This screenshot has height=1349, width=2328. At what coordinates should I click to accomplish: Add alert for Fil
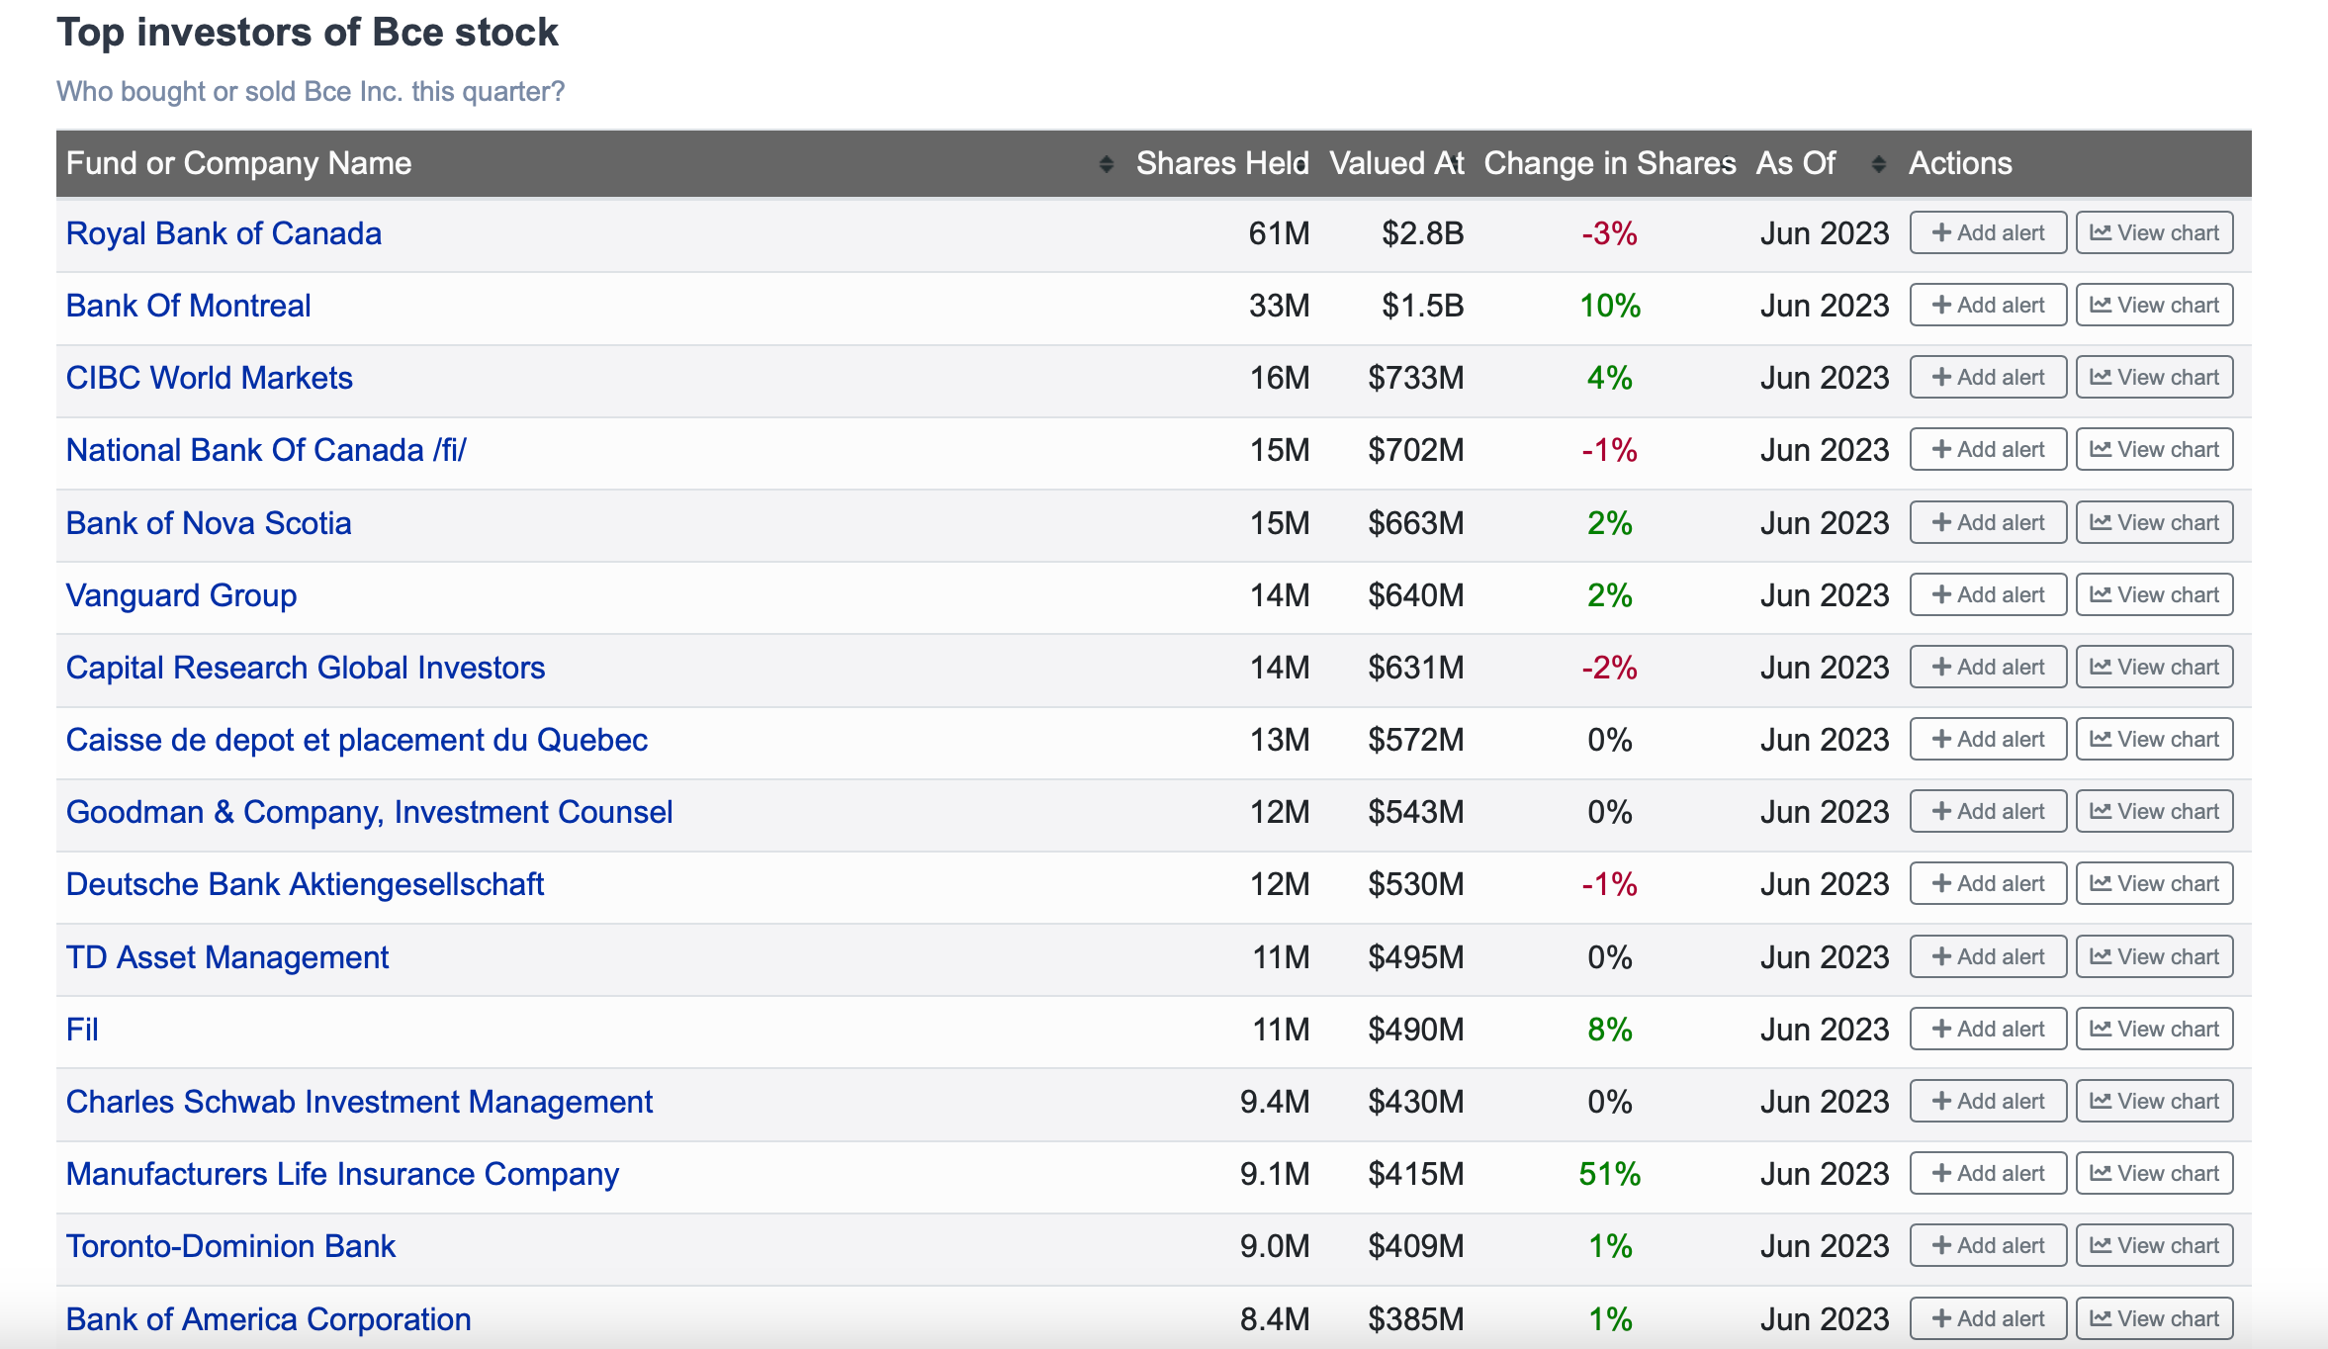point(1988,1029)
